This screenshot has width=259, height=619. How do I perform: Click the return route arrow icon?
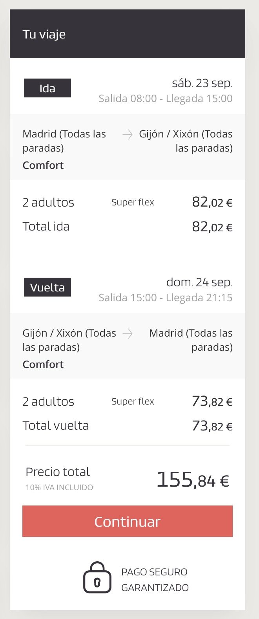click(x=128, y=334)
